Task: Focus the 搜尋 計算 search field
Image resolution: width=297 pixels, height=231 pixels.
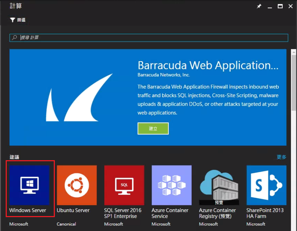Action: click(x=149, y=38)
